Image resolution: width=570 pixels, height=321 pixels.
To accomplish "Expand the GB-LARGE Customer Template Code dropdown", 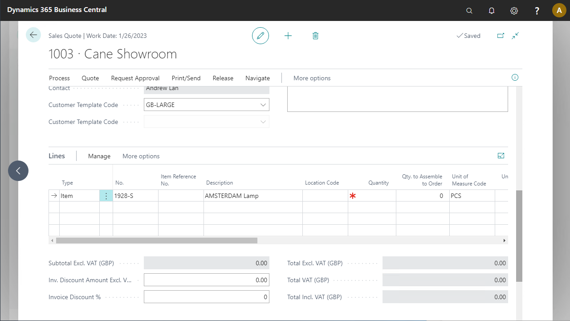I will [x=263, y=105].
